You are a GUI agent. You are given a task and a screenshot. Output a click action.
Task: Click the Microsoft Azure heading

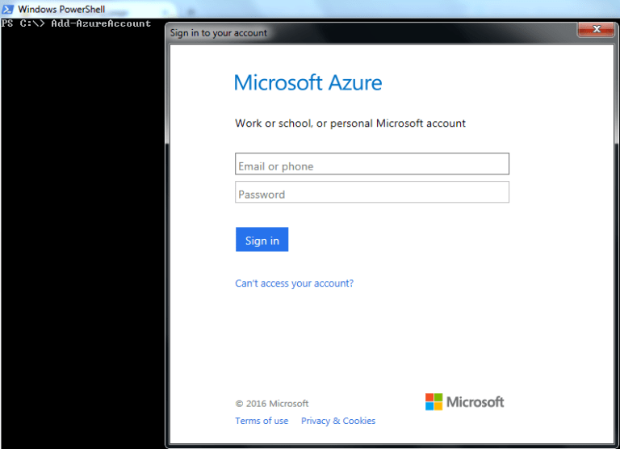pos(308,82)
